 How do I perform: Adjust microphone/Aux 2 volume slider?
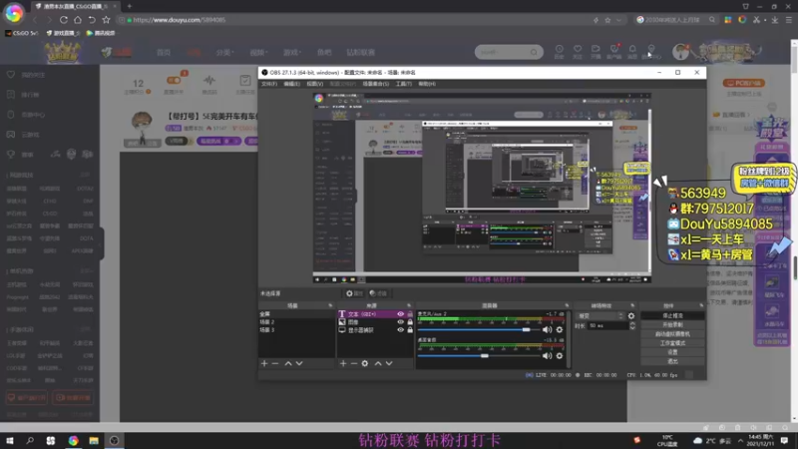(479, 330)
